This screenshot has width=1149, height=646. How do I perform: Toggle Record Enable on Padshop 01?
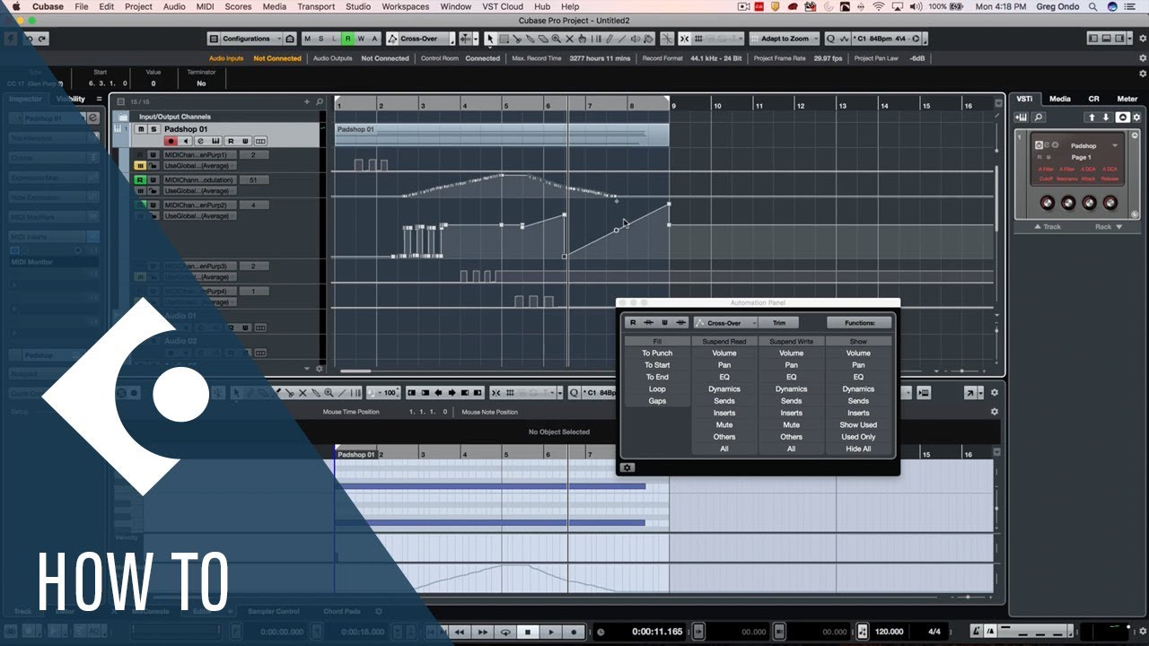point(171,141)
